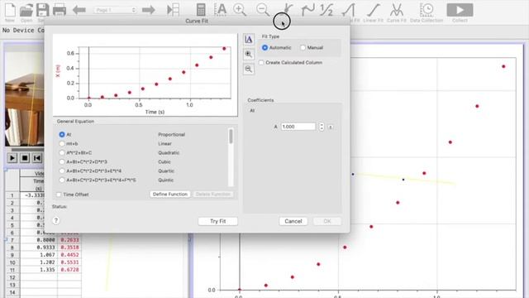Click zoom out icon in Curve Fit dialog
The height and width of the screenshot is (298, 529).
click(249, 70)
